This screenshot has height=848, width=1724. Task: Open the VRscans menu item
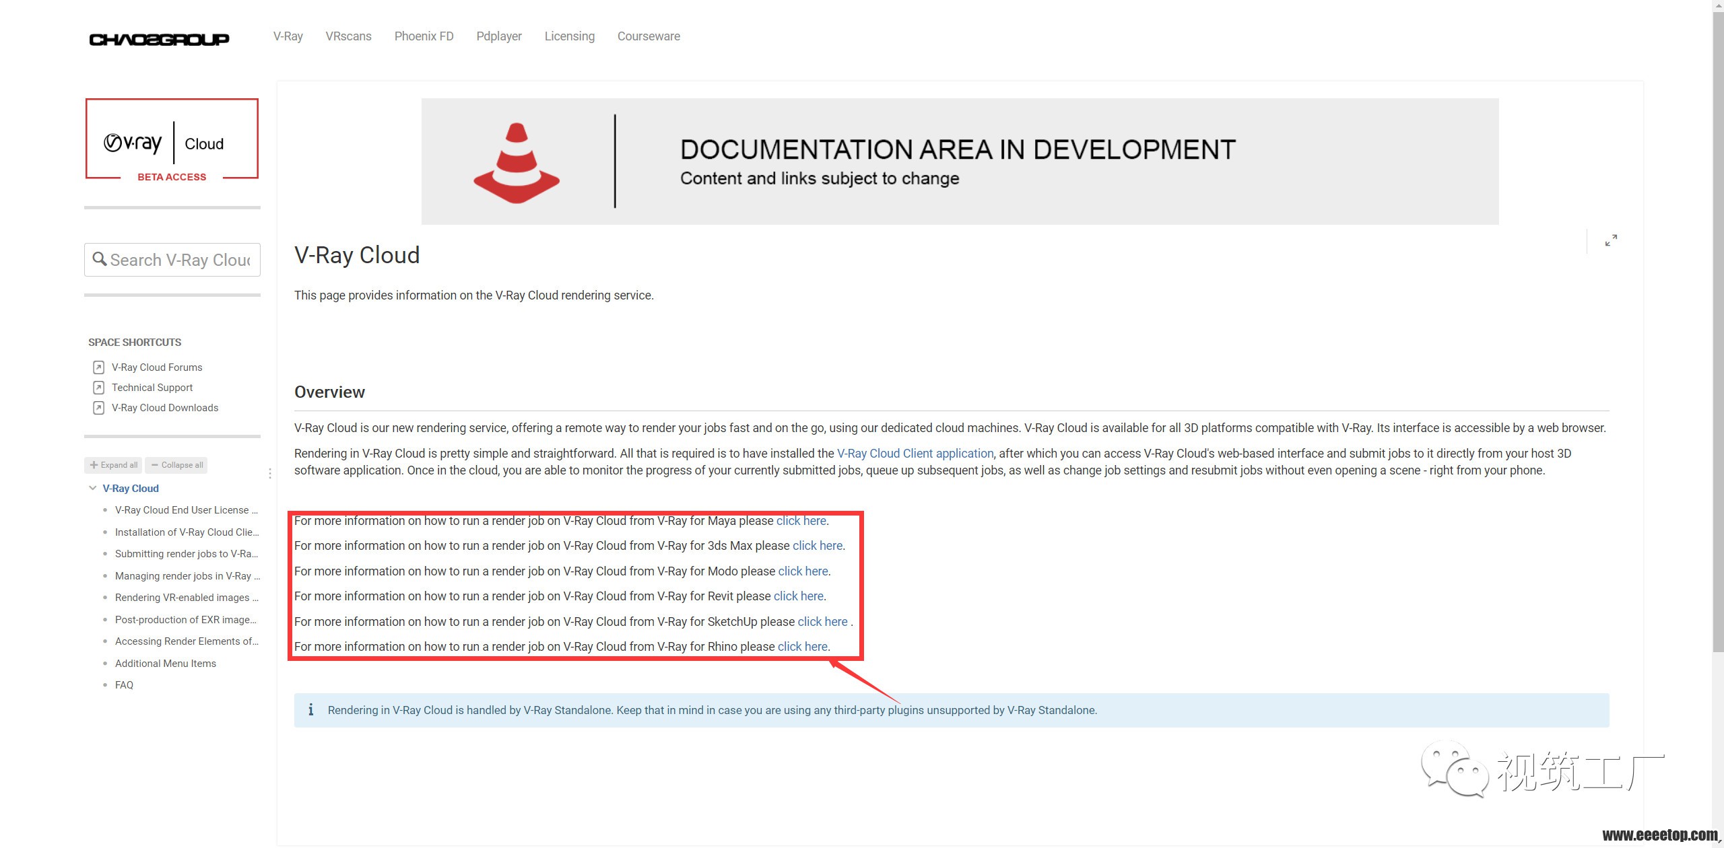(x=348, y=36)
